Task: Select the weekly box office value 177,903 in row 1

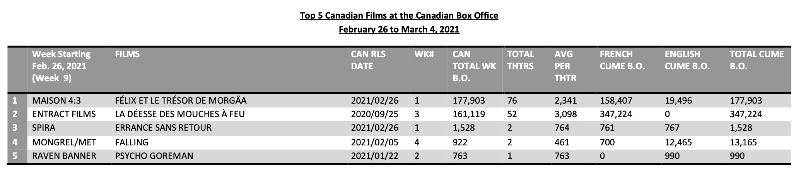Action: pos(469,101)
